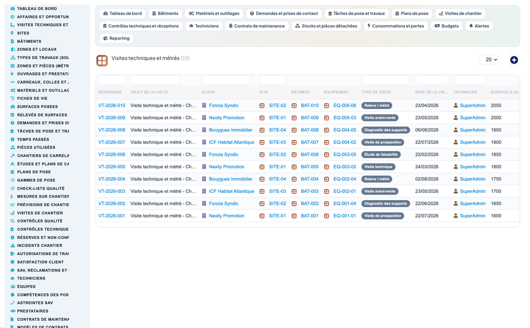Open Tableau de bord in the sidebar
Image resolution: width=530 pixels, height=328 pixels.
pos(37,8)
